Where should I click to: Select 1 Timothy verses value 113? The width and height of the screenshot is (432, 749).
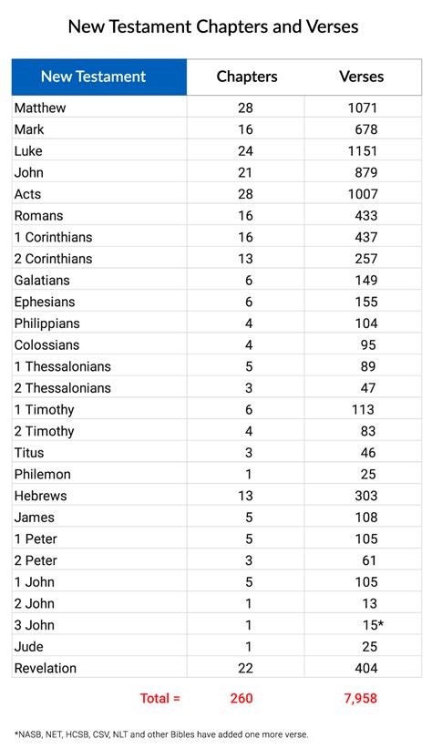pos(363,409)
